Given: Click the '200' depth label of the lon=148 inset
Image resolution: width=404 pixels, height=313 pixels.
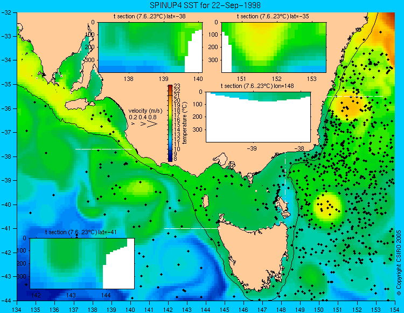Looking at the screenshot, I should pyautogui.click(x=198, y=117).
